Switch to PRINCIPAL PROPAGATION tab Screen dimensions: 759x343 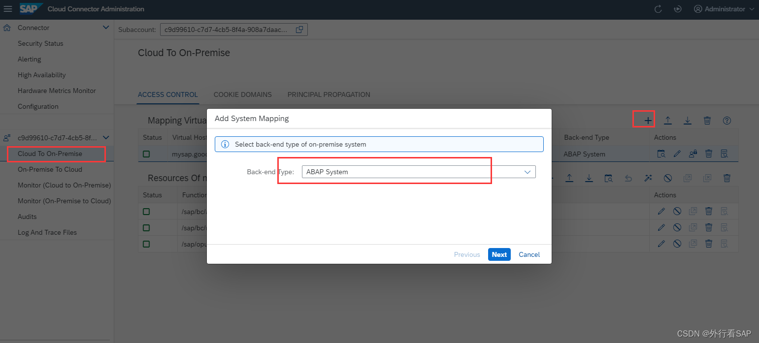pos(329,94)
